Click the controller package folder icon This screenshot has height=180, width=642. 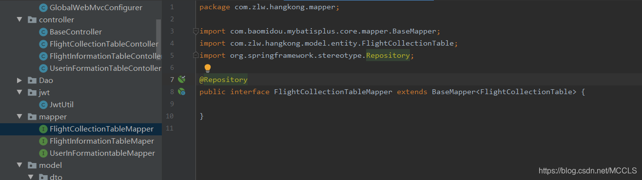(x=32, y=20)
